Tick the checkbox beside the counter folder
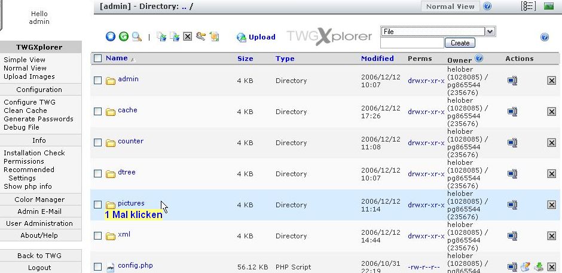 (98, 143)
